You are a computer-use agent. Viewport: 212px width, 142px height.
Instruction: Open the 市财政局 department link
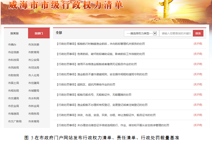tap(13, 75)
